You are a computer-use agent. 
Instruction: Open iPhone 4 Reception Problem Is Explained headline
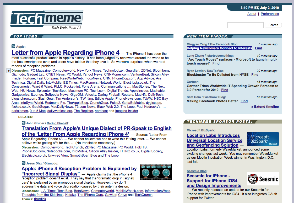click(x=79, y=171)
